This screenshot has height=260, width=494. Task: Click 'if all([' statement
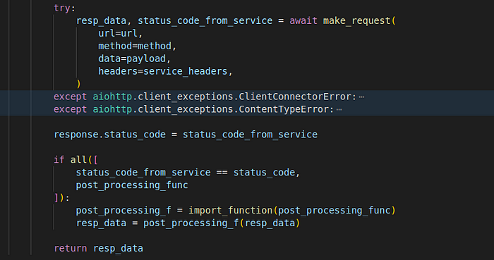click(x=76, y=160)
